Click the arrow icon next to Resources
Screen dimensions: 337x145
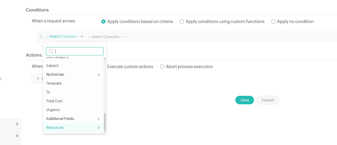(x=99, y=128)
